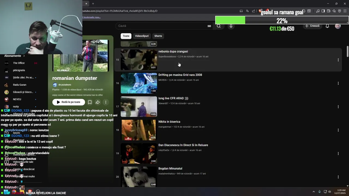The width and height of the screenshot is (349, 196).
Task: Open thumbnail of nebunia dupa crangasi video
Action: 139,60
